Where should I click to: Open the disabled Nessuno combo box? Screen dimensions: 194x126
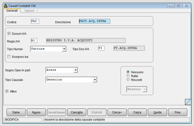coord(137,89)
